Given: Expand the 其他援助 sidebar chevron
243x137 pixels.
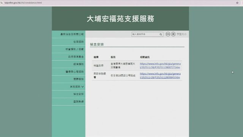Looking at the screenshot, I should (82, 87).
